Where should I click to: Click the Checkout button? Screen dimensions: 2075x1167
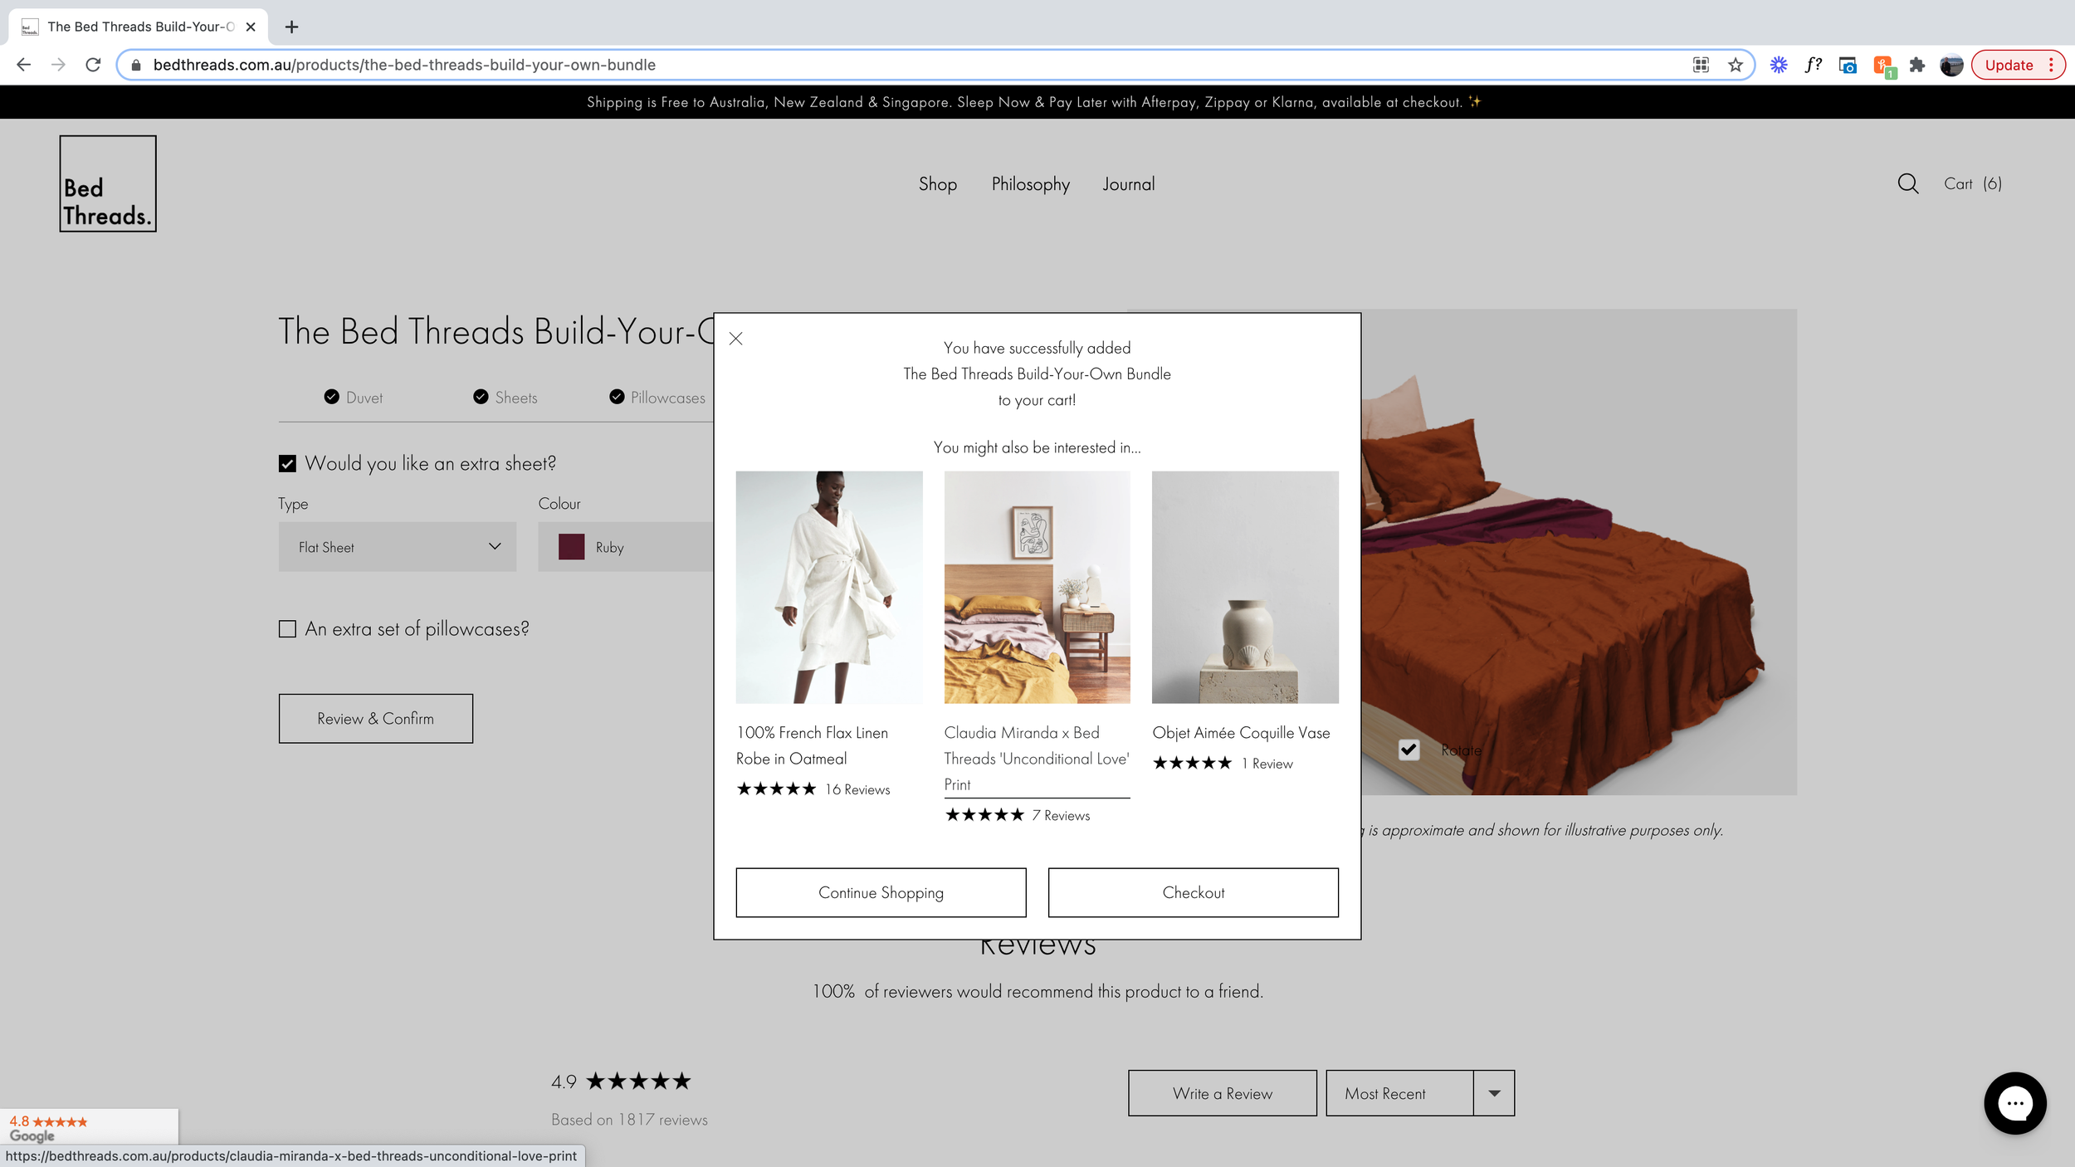pyautogui.click(x=1193, y=892)
